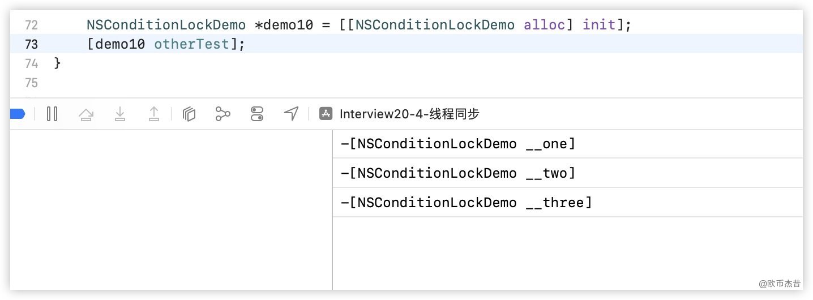Viewport: 813px width, 300px height.
Task: Click line number 74 in the gutter
Action: tap(32, 63)
